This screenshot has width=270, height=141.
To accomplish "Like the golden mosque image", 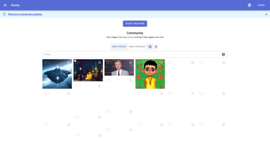I will coord(77,62).
